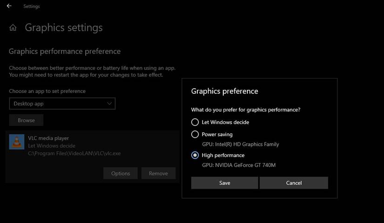This screenshot has width=384, height=223.
Task: Click the High performance label text
Action: 223,155
